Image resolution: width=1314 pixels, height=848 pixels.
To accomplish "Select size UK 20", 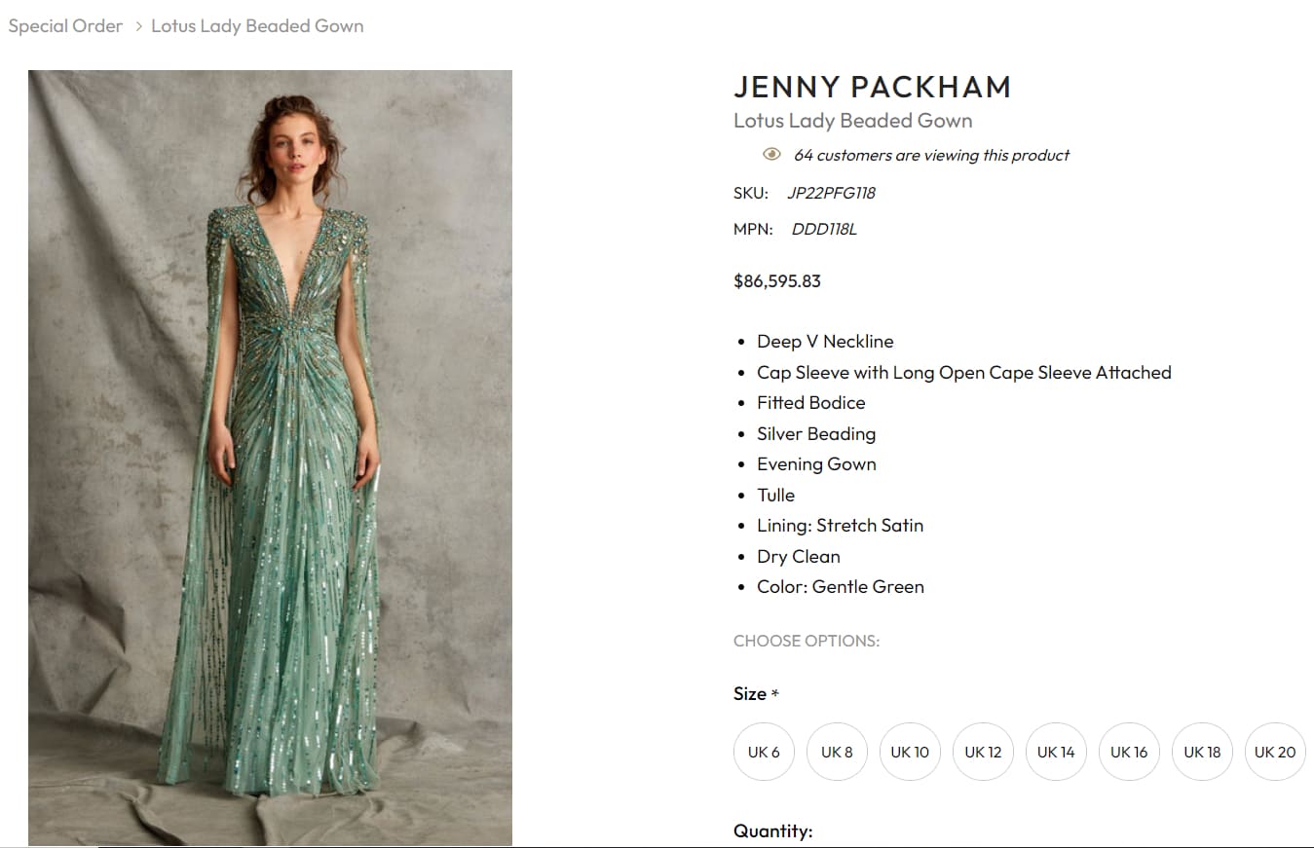I will [1275, 752].
